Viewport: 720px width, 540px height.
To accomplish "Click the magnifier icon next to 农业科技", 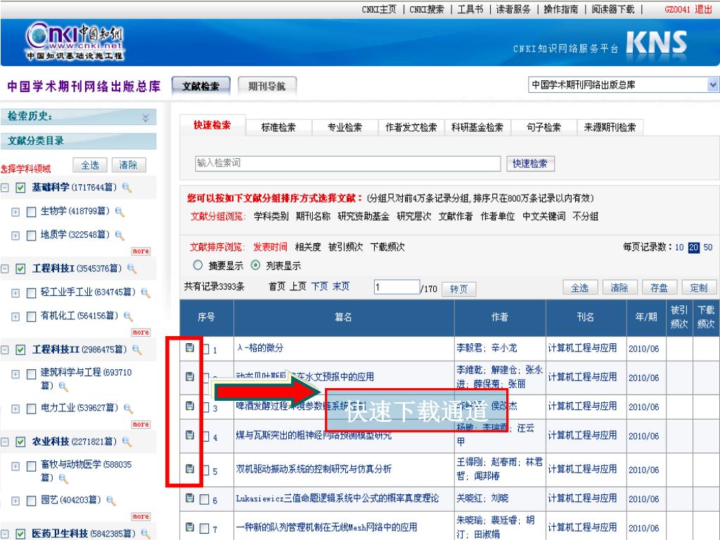I will tap(127, 442).
